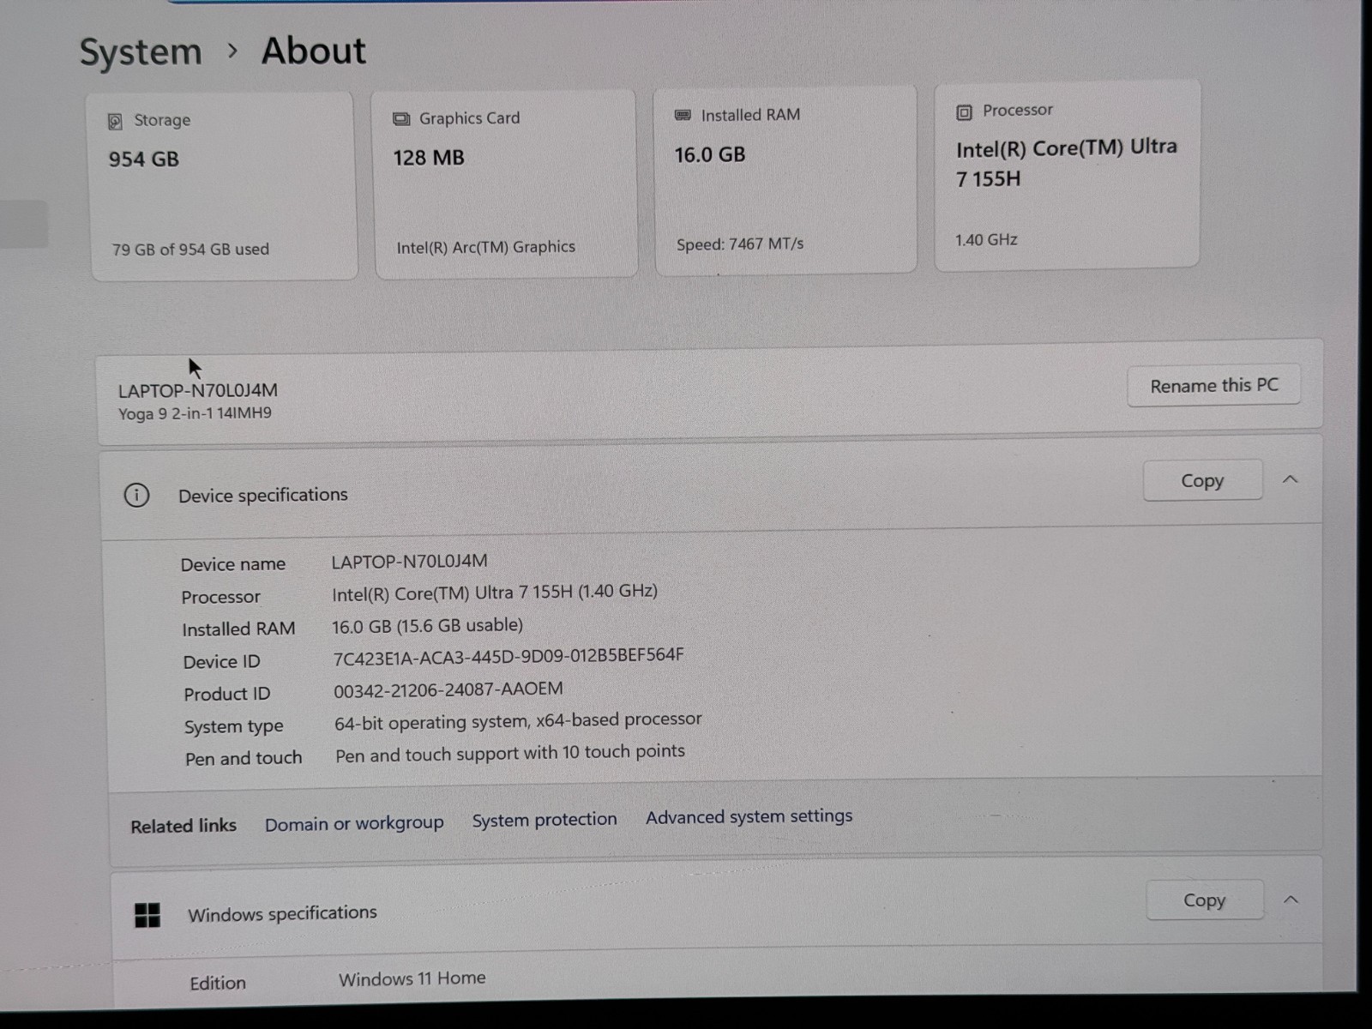Click the Device specifications info icon
The image size is (1372, 1029).
tap(136, 495)
